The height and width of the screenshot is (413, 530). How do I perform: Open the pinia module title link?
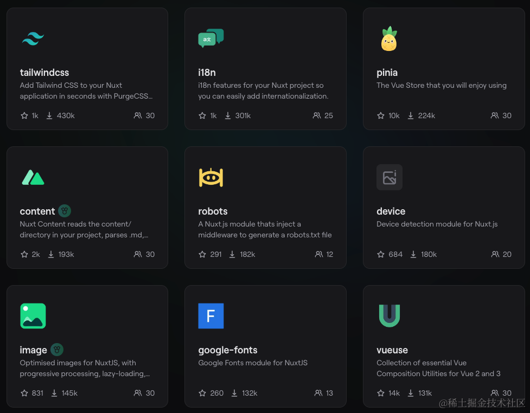tap(387, 73)
